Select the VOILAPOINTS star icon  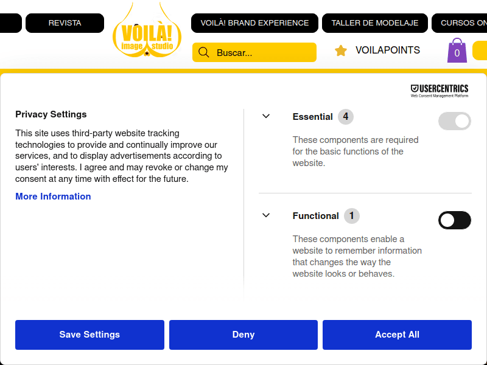pyautogui.click(x=339, y=50)
